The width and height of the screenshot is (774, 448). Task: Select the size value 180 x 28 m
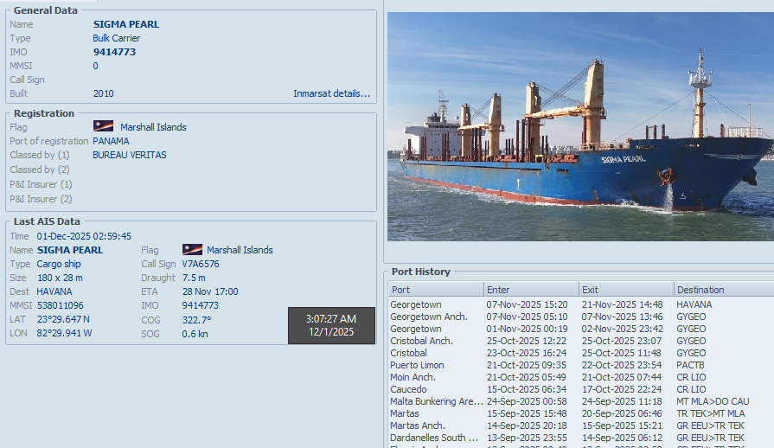60,278
